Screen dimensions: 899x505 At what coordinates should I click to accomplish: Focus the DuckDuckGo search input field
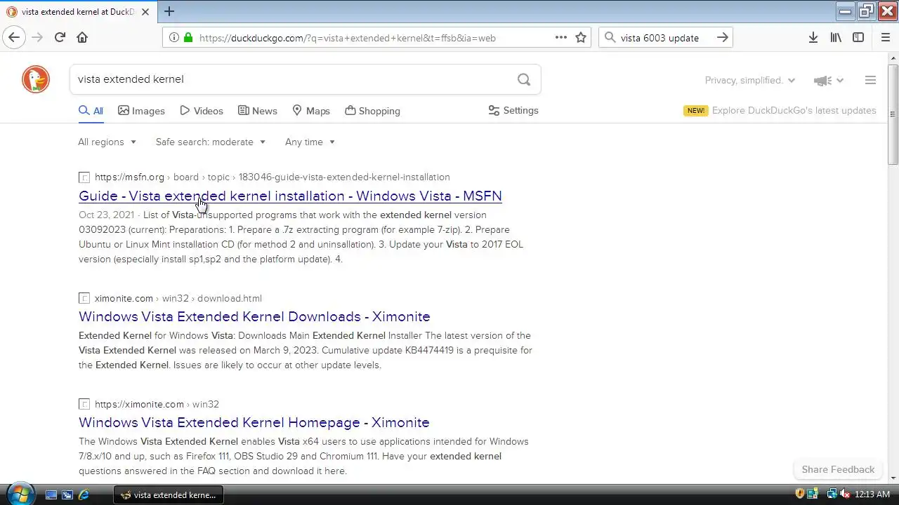(291, 79)
